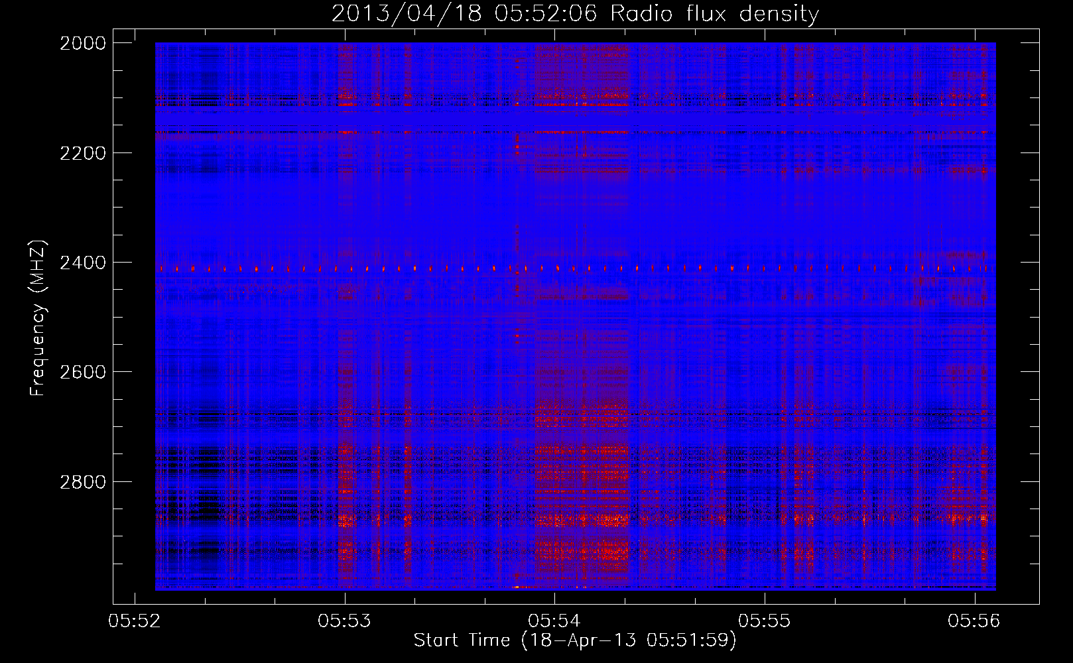Click the 2400 frequency tick label

pyautogui.click(x=83, y=263)
